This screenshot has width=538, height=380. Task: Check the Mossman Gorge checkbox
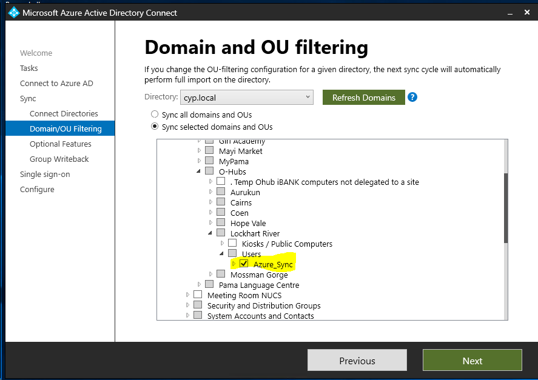(221, 274)
